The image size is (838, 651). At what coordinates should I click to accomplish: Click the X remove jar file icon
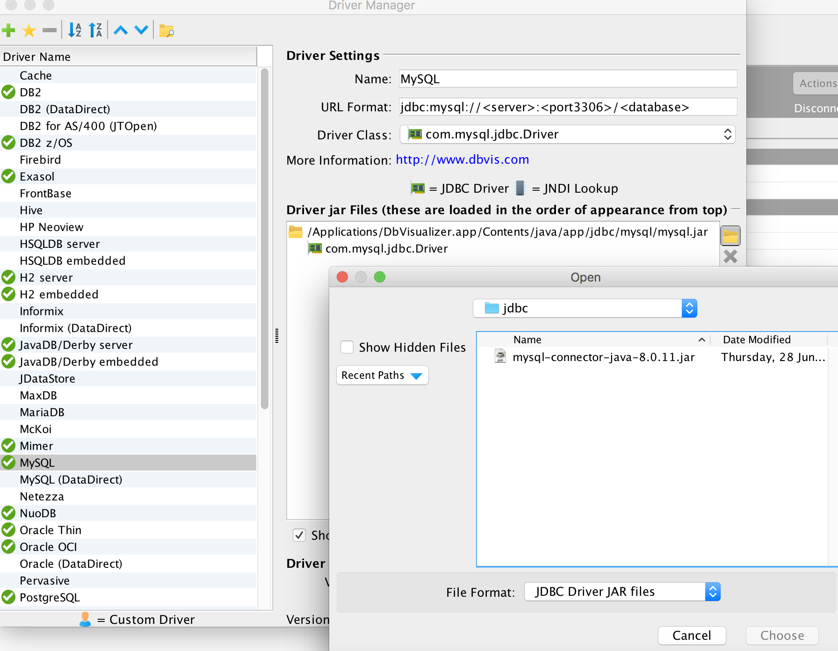pos(730,256)
